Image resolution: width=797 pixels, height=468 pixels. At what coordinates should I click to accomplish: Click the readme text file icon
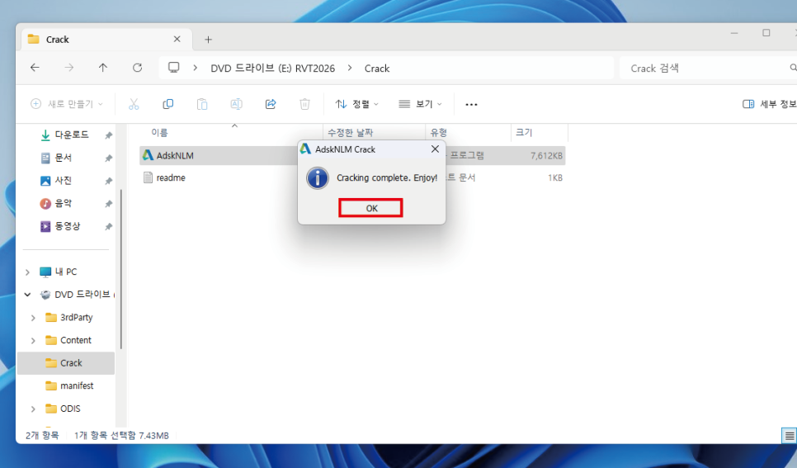(148, 177)
